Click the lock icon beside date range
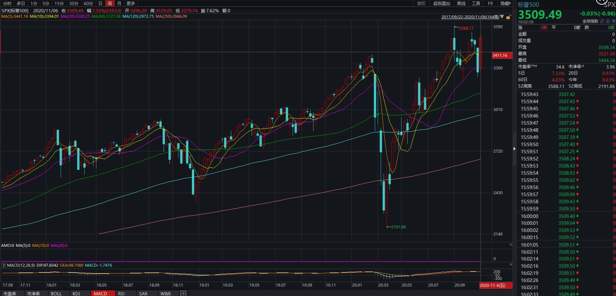 [x=508, y=17]
